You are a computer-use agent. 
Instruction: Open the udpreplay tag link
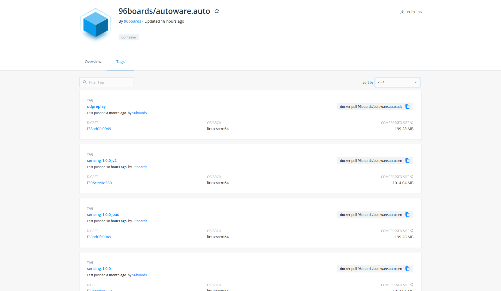click(96, 106)
